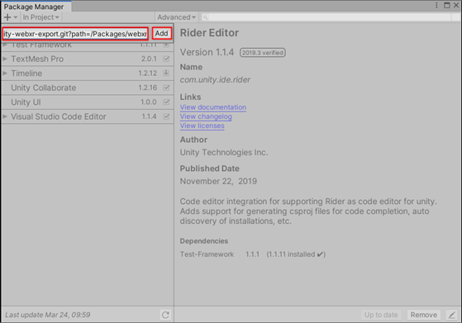Click the Up to date button

(381, 315)
